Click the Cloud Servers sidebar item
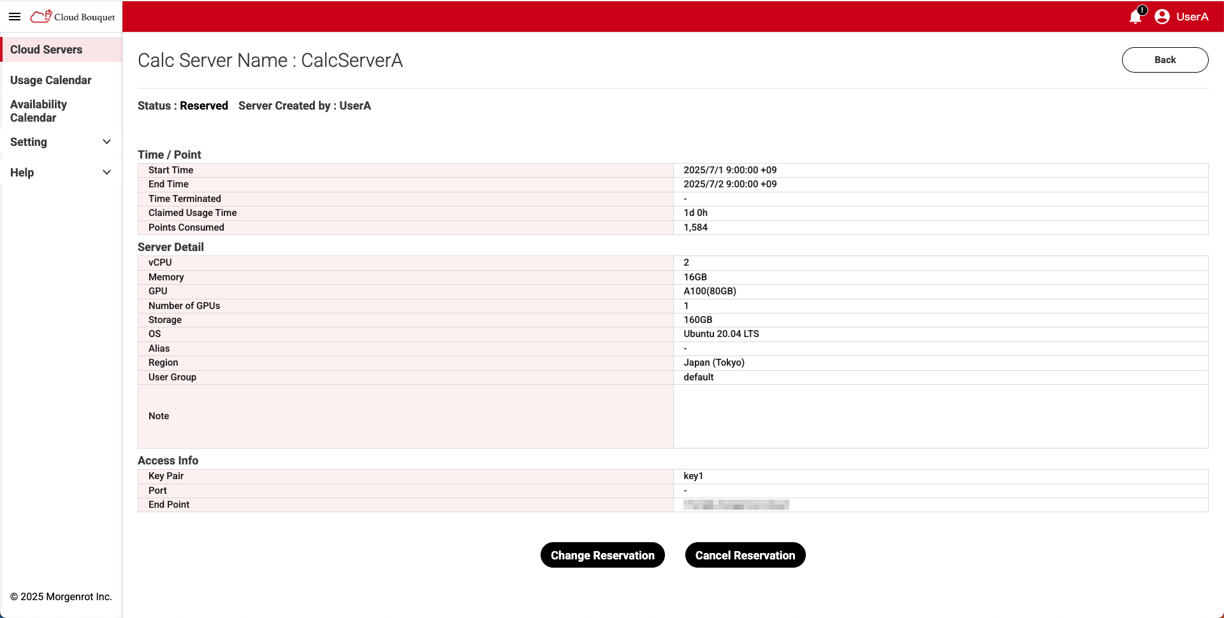 pos(46,49)
